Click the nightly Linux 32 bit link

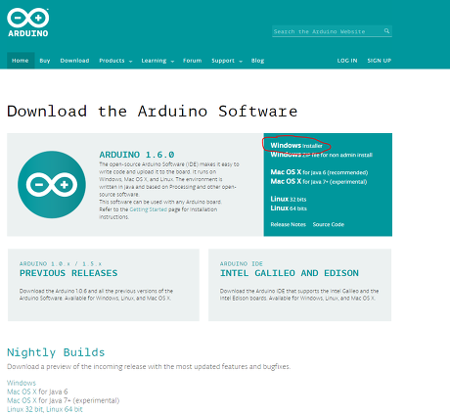(24, 409)
